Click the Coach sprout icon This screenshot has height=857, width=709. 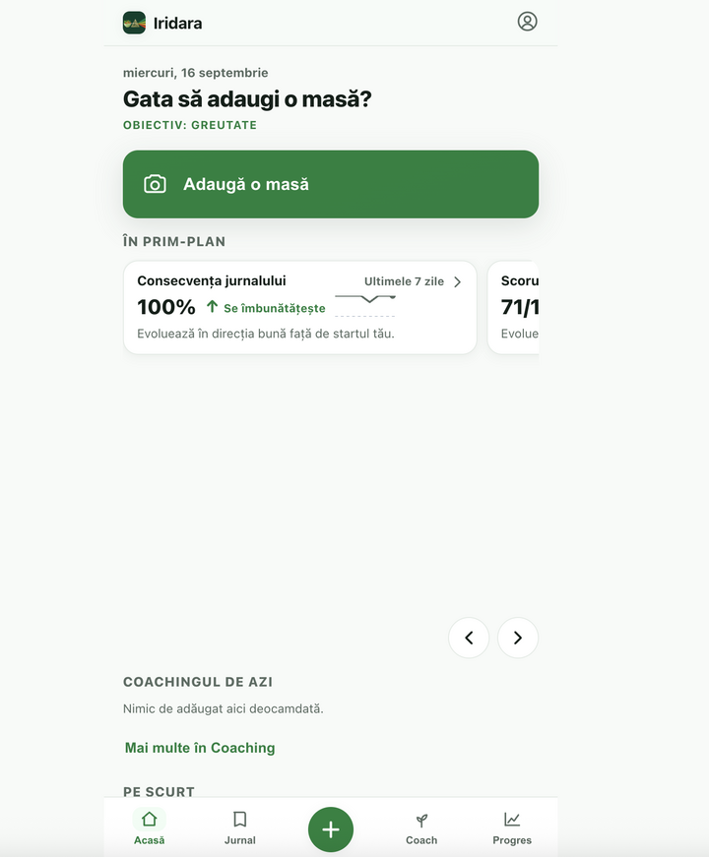tap(421, 820)
